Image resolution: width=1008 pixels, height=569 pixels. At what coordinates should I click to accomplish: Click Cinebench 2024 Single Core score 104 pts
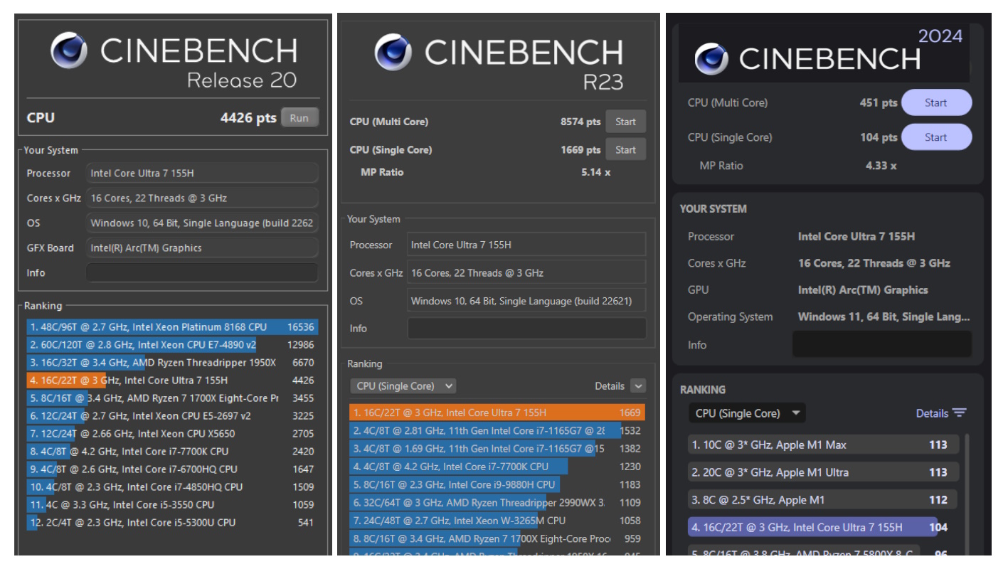pyautogui.click(x=879, y=137)
